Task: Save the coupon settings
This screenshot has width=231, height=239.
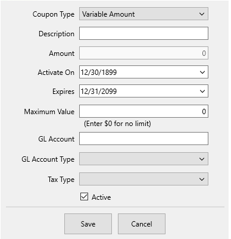Action: click(88, 224)
